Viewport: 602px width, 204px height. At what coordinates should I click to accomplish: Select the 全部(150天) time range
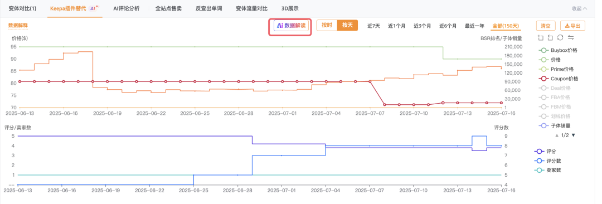506,26
